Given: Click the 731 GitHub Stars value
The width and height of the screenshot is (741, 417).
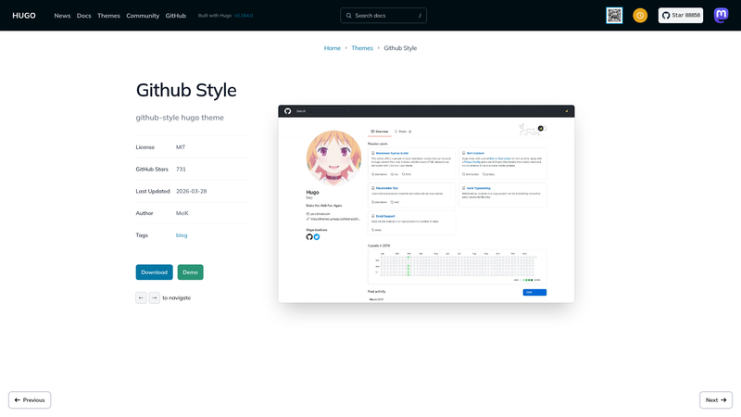Looking at the screenshot, I should pos(181,170).
